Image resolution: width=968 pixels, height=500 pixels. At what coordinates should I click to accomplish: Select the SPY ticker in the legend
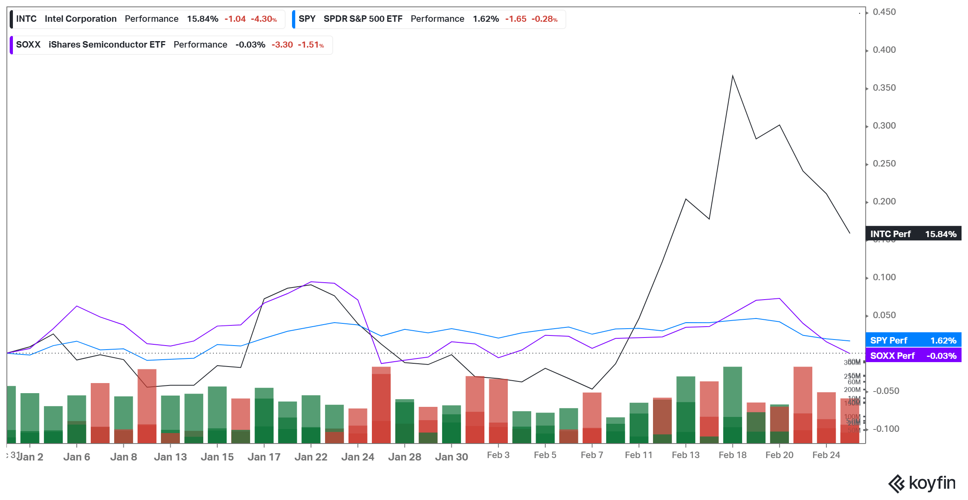(x=307, y=19)
